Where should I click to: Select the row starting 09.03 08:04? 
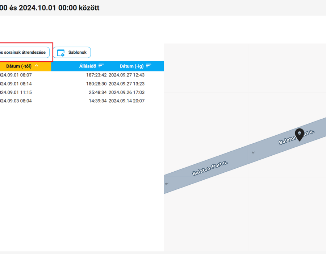click(x=82, y=101)
